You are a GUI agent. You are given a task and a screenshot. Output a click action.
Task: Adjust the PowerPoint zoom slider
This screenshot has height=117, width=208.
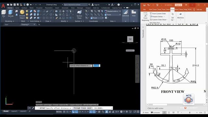pos(190,112)
